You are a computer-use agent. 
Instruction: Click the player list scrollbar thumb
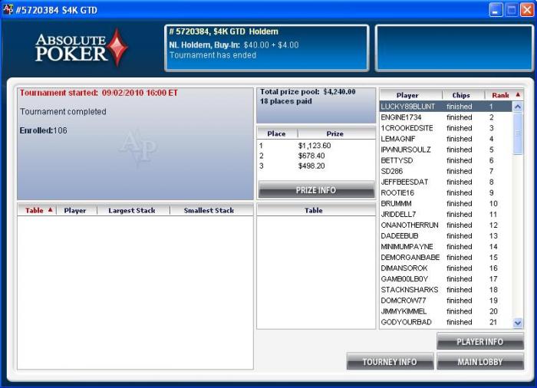(518, 133)
